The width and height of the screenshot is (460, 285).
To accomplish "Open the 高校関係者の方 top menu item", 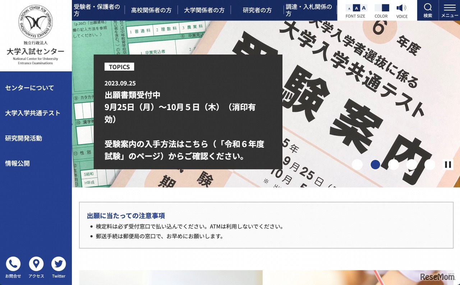I will pyautogui.click(x=151, y=10).
